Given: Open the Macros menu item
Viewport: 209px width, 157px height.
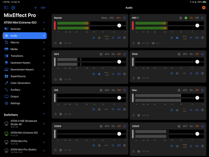Looking at the screenshot, I should 25,42.
